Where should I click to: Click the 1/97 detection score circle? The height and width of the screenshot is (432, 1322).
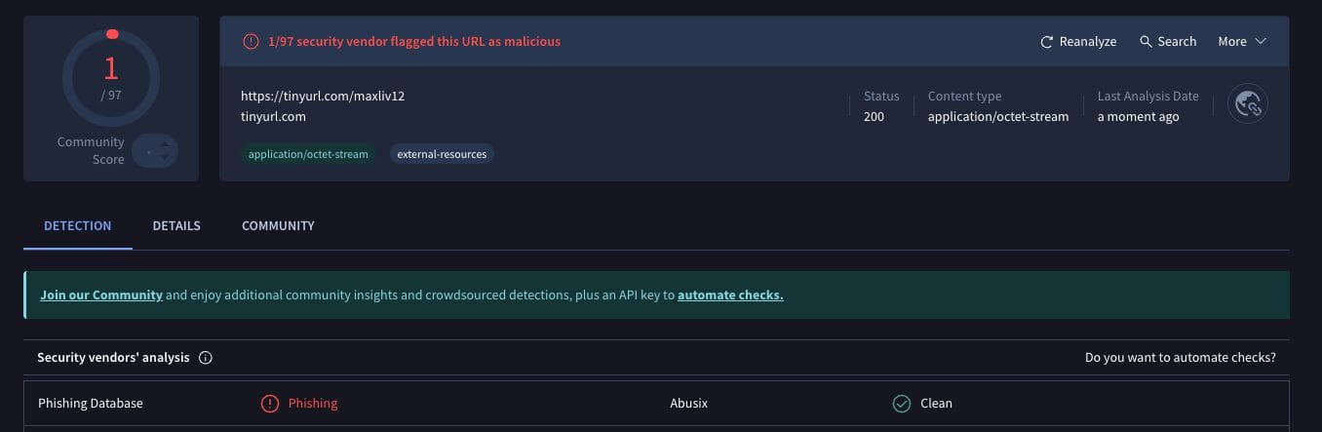point(111,77)
